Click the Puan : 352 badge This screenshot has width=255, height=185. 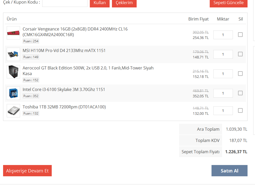click(31, 96)
